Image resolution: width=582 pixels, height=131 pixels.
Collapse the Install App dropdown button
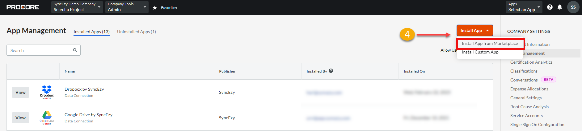[x=475, y=30]
